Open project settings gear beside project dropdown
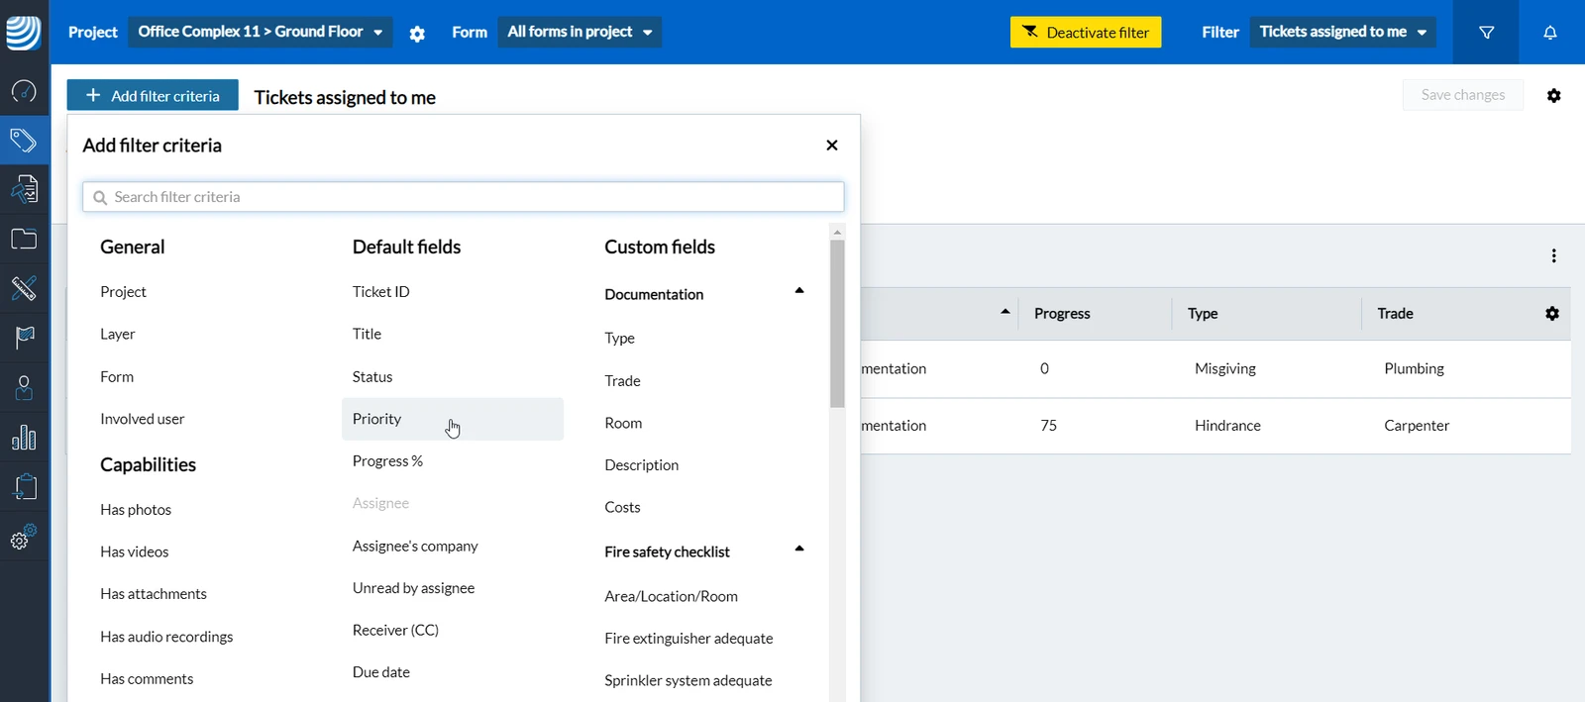This screenshot has width=1585, height=702. tap(417, 34)
